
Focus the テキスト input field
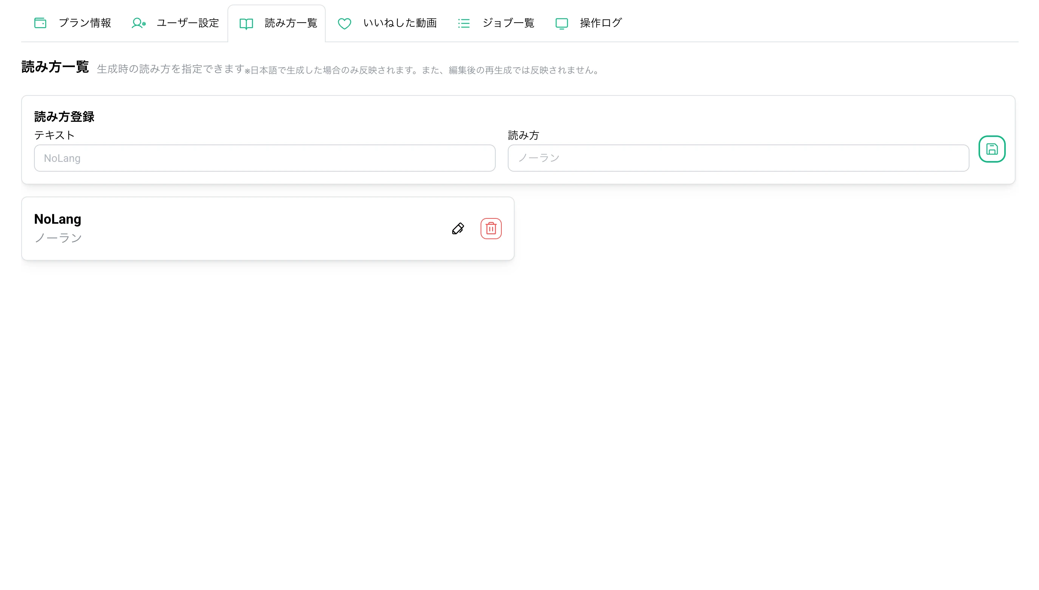(264, 158)
